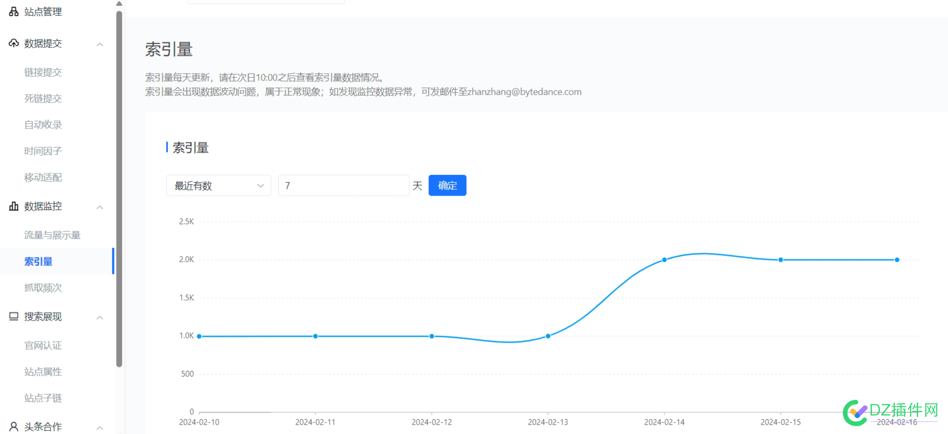Go to 抓取频次 page
The image size is (948, 434).
[x=43, y=287]
